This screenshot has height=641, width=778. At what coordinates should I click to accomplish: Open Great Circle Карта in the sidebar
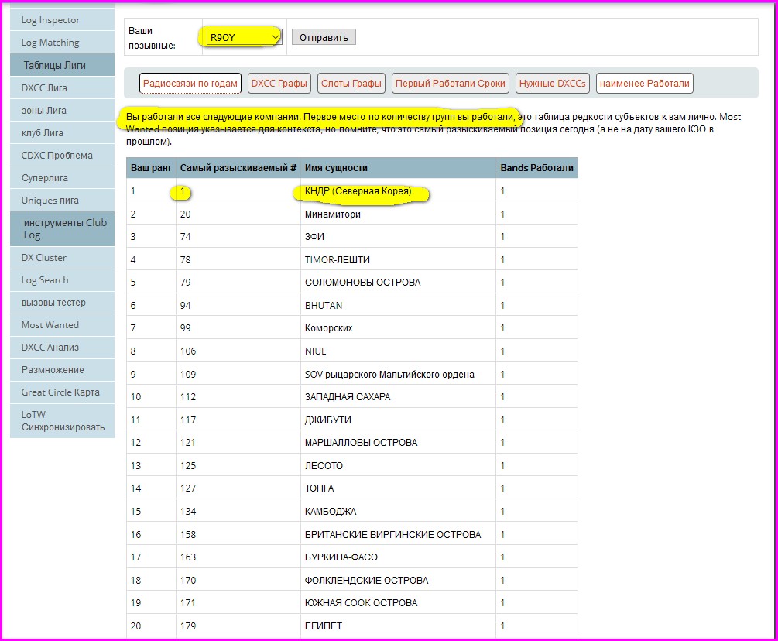click(x=62, y=392)
